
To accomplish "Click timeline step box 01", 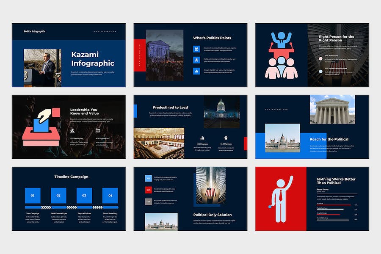I will tap(33, 196).
